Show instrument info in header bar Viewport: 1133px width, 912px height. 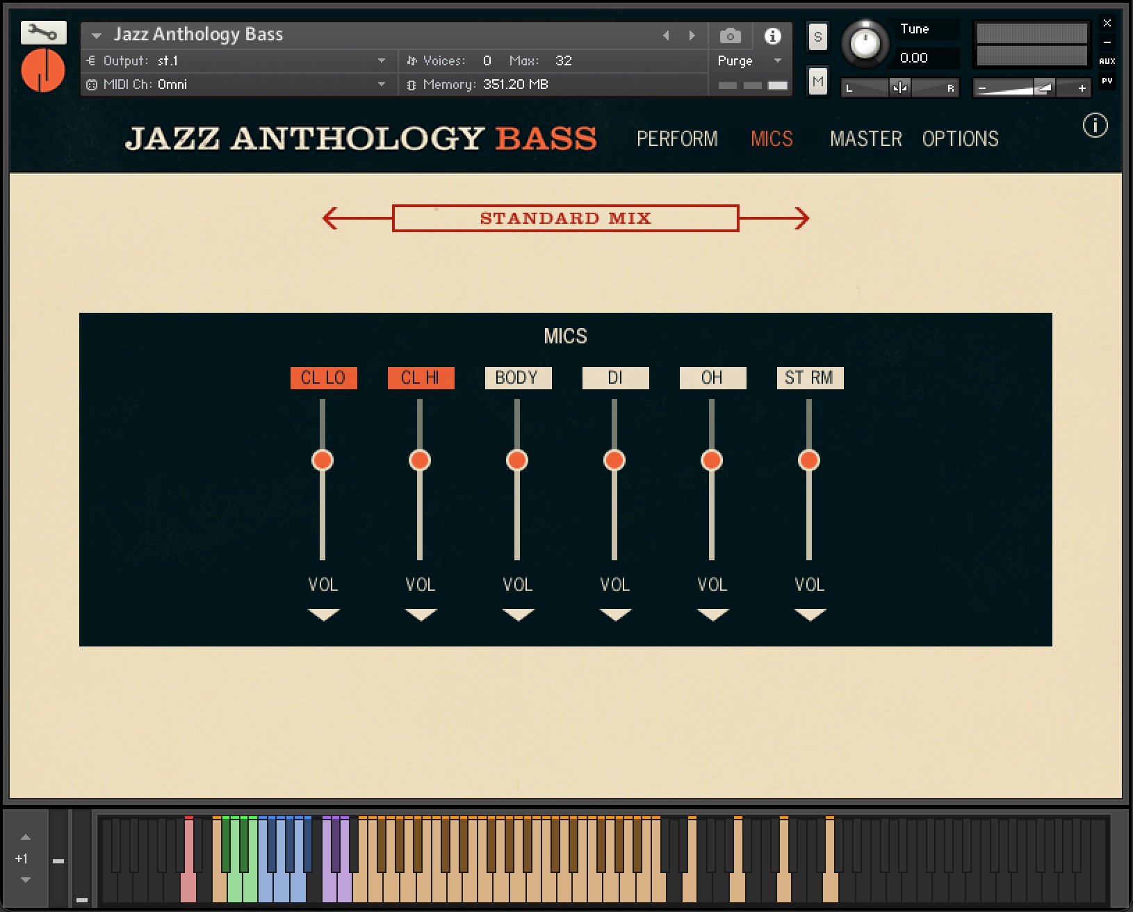point(772,35)
